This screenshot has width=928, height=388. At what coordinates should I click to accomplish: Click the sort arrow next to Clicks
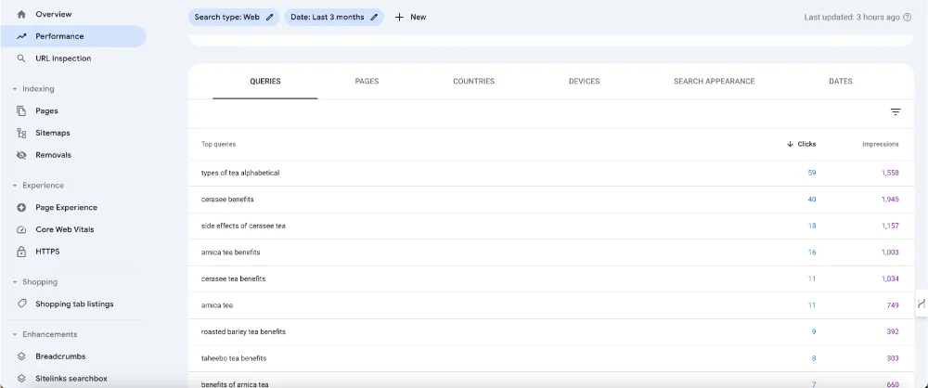[x=790, y=144]
